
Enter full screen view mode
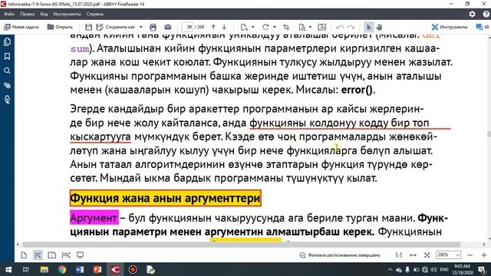[80, 255]
